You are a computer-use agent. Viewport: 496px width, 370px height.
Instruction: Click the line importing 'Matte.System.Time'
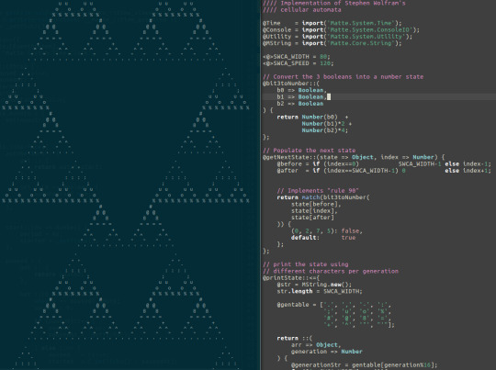pyautogui.click(x=332, y=23)
